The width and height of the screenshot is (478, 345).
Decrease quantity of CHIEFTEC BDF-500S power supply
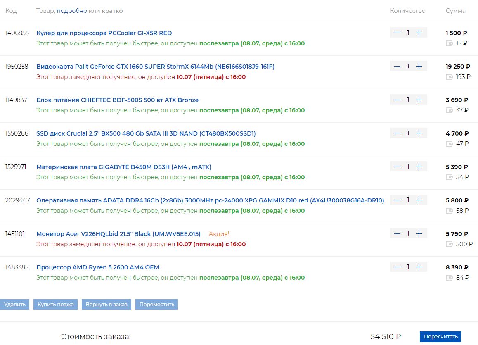click(397, 100)
